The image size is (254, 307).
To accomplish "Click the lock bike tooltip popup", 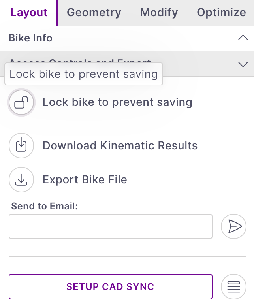I will (x=83, y=74).
